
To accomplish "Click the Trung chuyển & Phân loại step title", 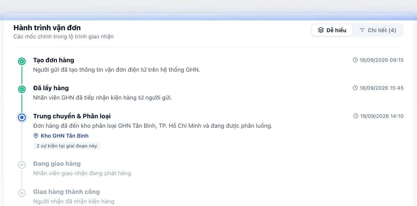I will coord(72,116).
